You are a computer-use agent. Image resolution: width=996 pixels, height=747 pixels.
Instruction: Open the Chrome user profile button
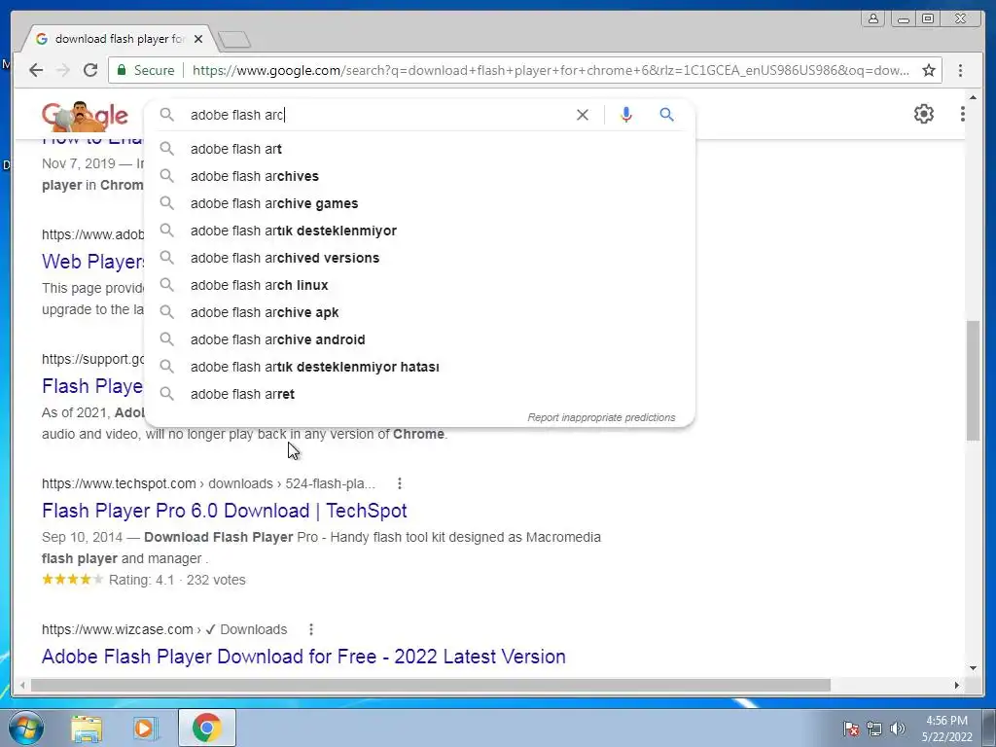click(x=873, y=18)
